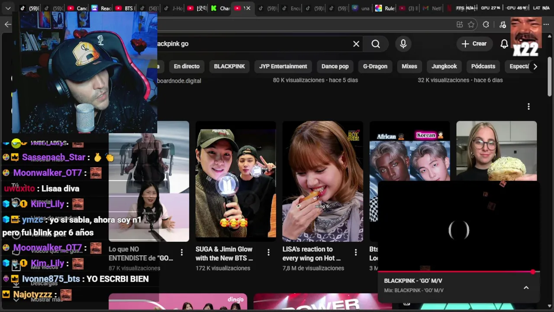Select the 'Mixes' filter chip
This screenshot has width=554, height=312.
[x=409, y=66]
